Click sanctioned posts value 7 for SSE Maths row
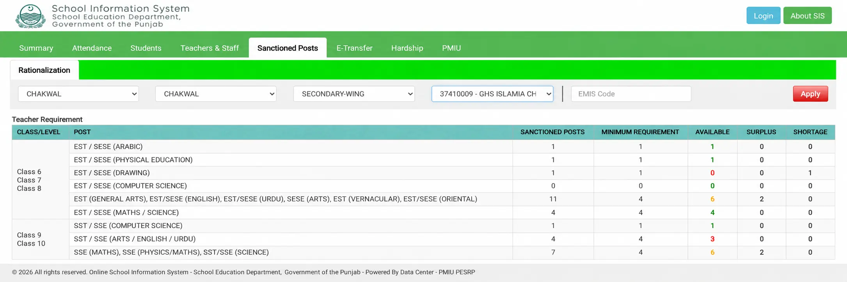Image resolution: width=847 pixels, height=282 pixels. [553, 252]
